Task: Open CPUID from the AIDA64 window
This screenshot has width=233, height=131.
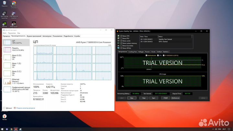Action: [166, 98]
